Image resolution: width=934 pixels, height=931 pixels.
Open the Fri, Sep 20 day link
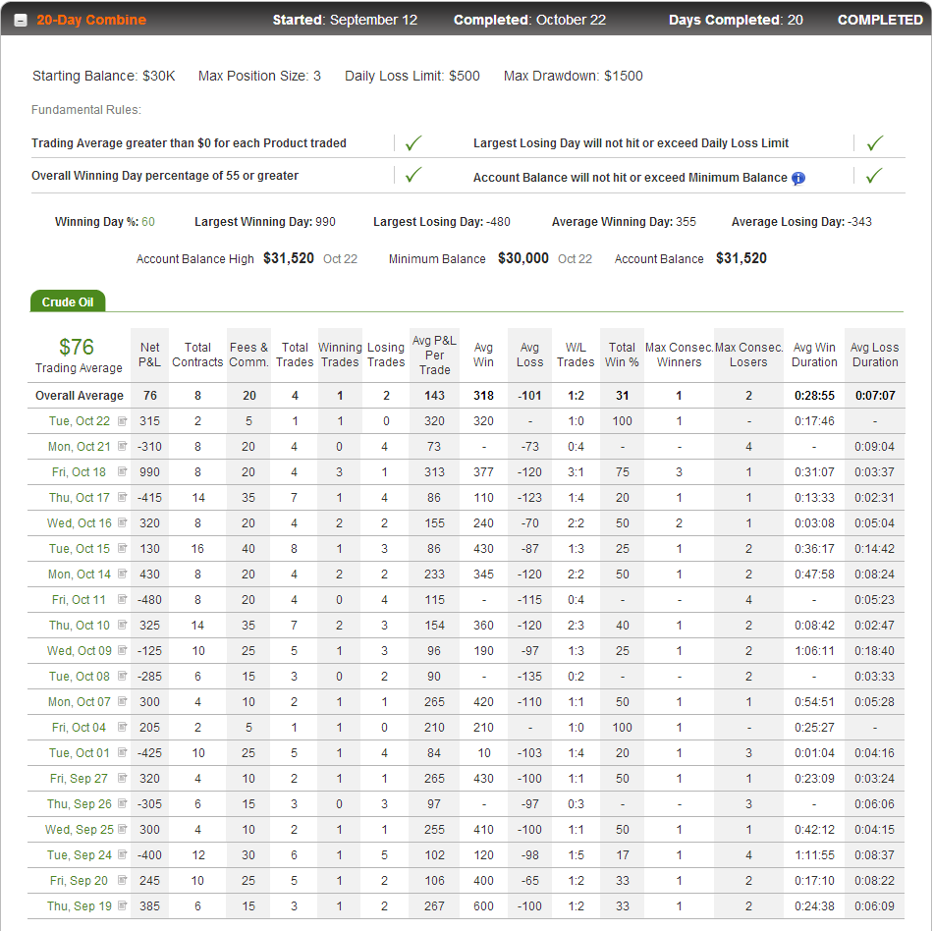(x=79, y=880)
